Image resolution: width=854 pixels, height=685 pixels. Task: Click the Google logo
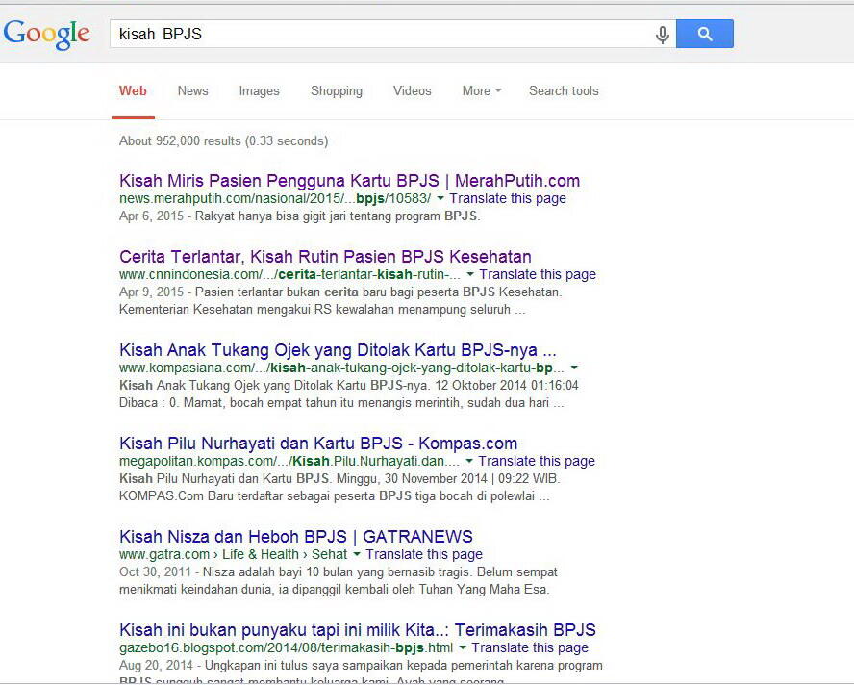[x=47, y=35]
